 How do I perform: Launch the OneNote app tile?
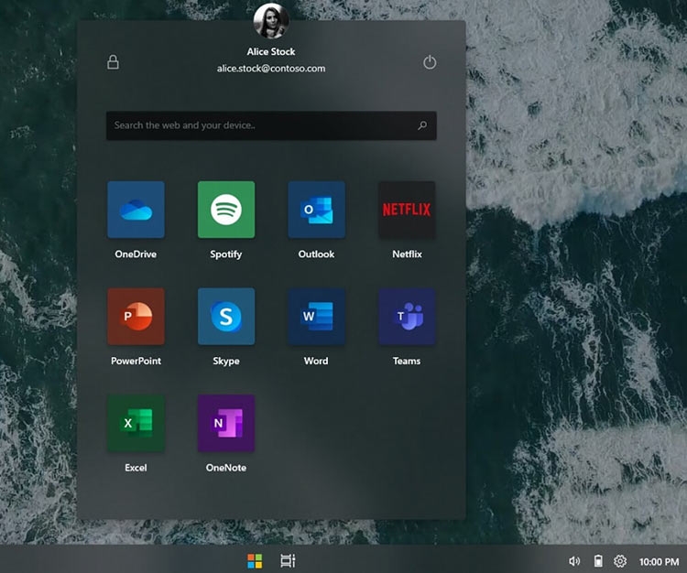[226, 423]
